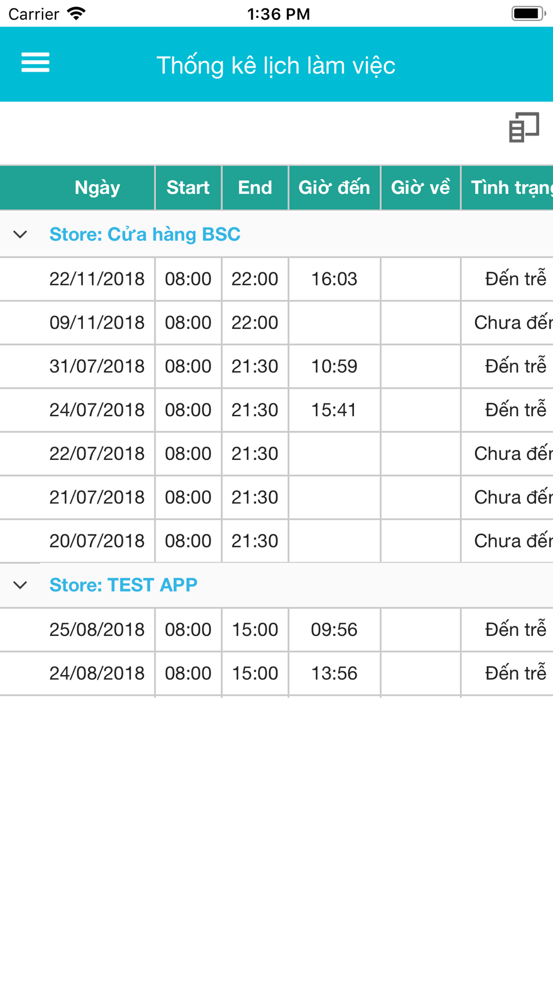Tap the 13:56 arrival time cell

334,674
